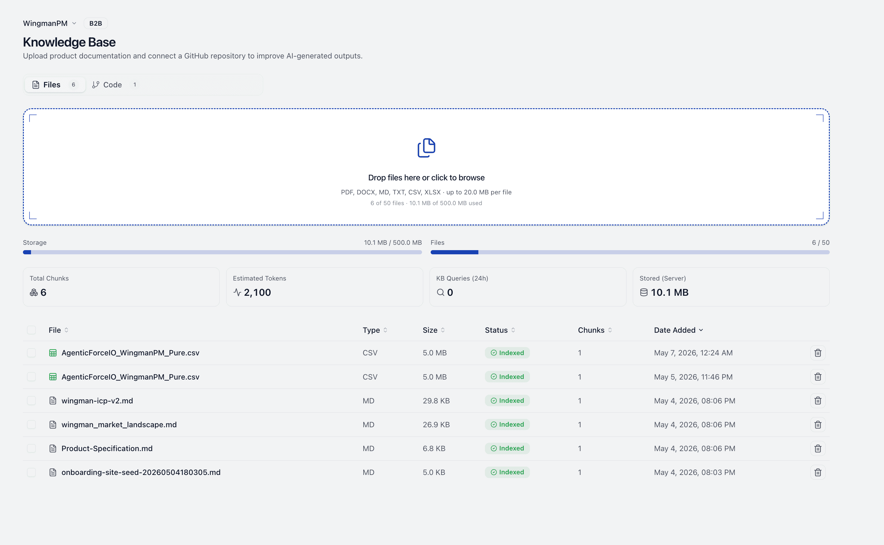Open wingman_market_landscape.md file name
This screenshot has height=545, width=884.
tap(119, 425)
